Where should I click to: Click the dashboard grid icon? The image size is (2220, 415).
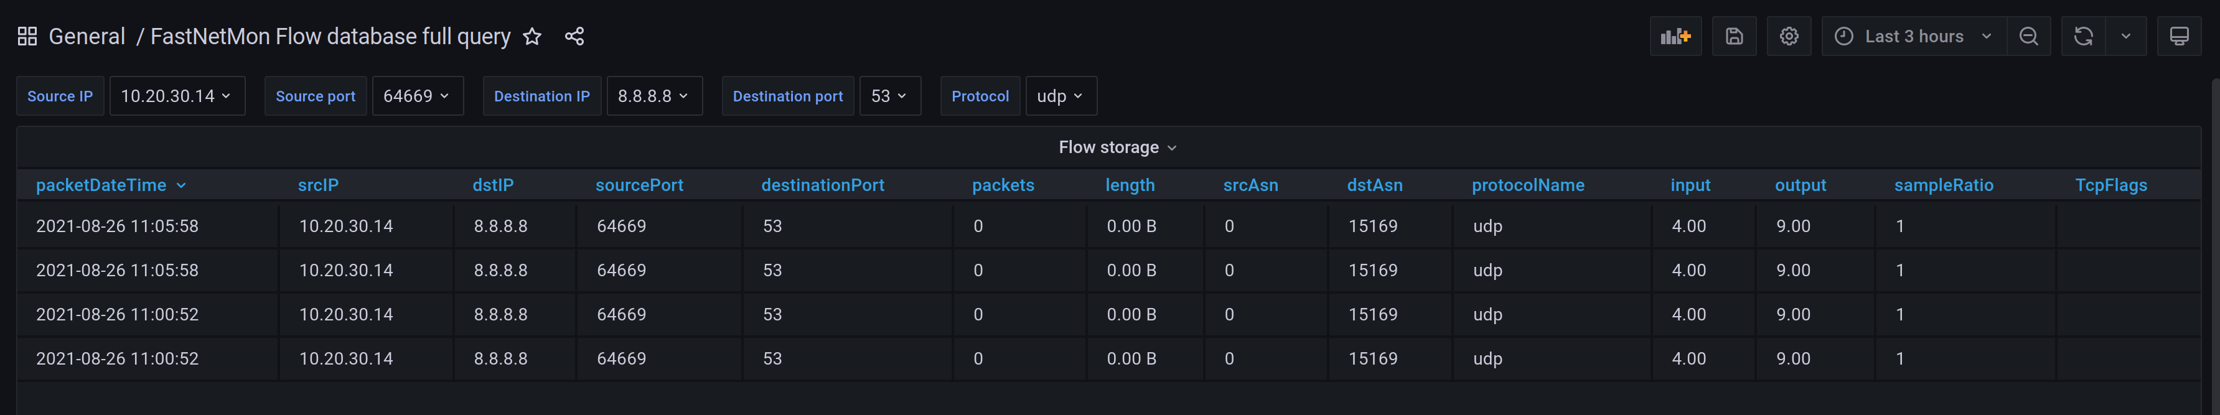(27, 36)
